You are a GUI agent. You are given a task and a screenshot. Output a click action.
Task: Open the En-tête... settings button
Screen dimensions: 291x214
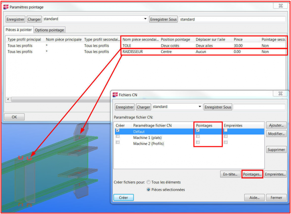230,174
